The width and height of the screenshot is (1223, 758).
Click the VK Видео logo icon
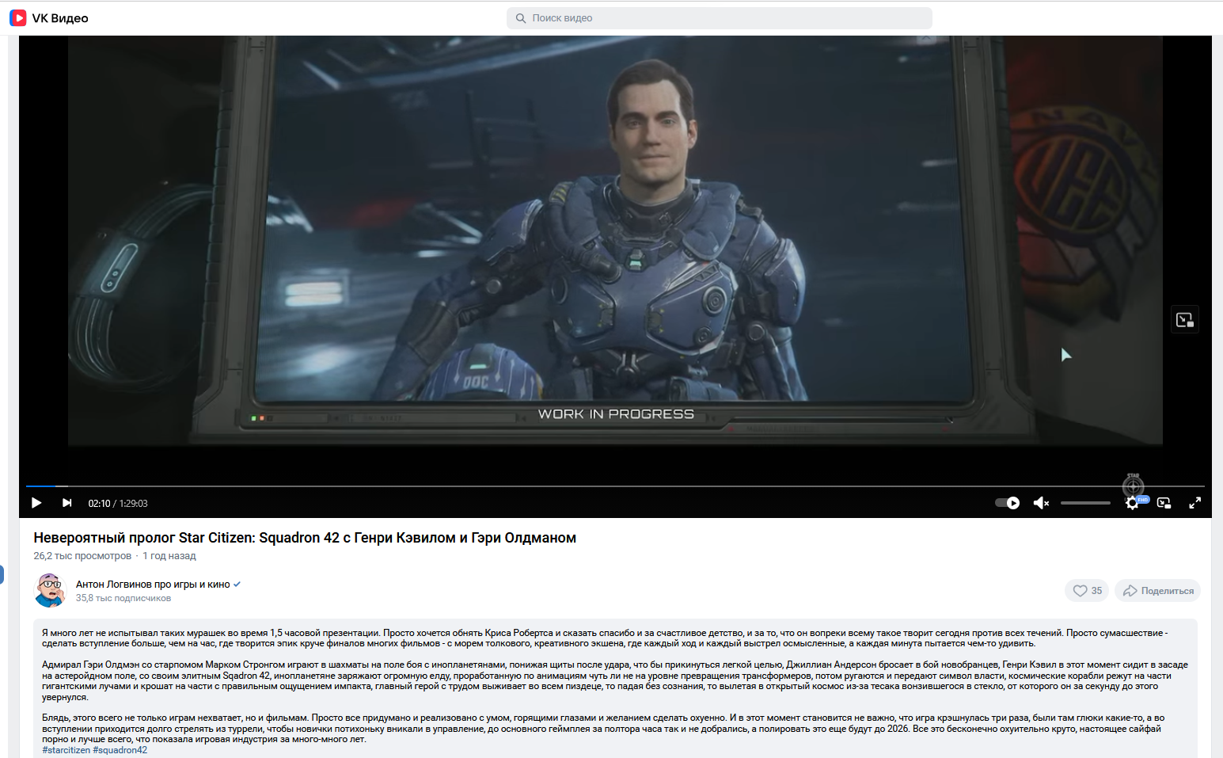(x=18, y=18)
